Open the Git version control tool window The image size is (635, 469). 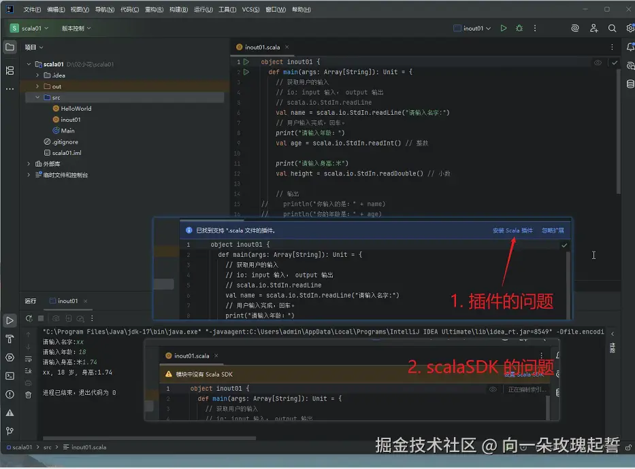pos(10,432)
